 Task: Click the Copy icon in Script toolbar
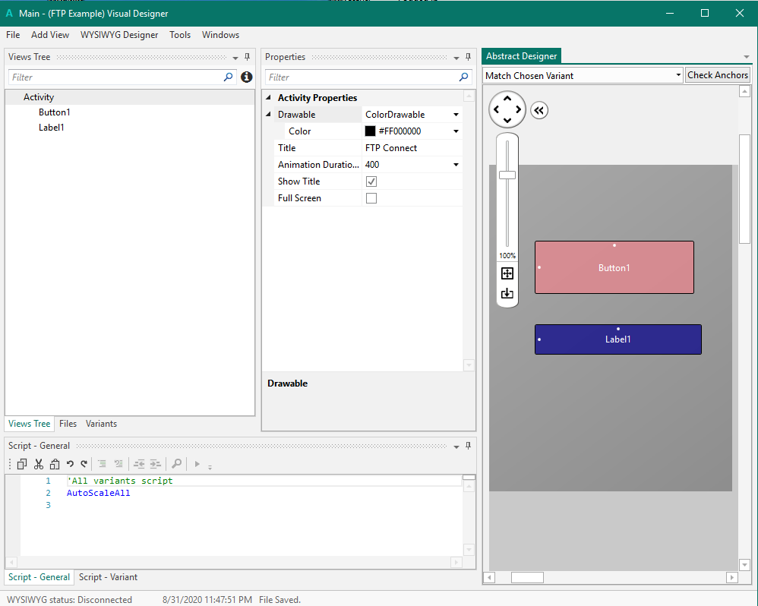point(21,464)
